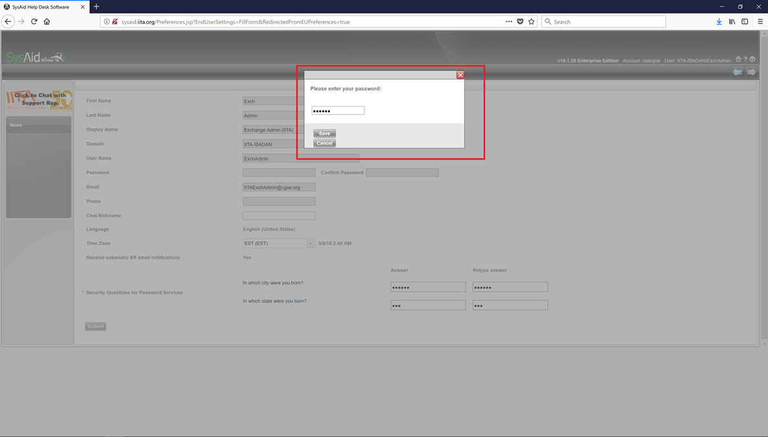Toggle the Firefox sidebar icon
The height and width of the screenshot is (437, 768).
tap(745, 21)
